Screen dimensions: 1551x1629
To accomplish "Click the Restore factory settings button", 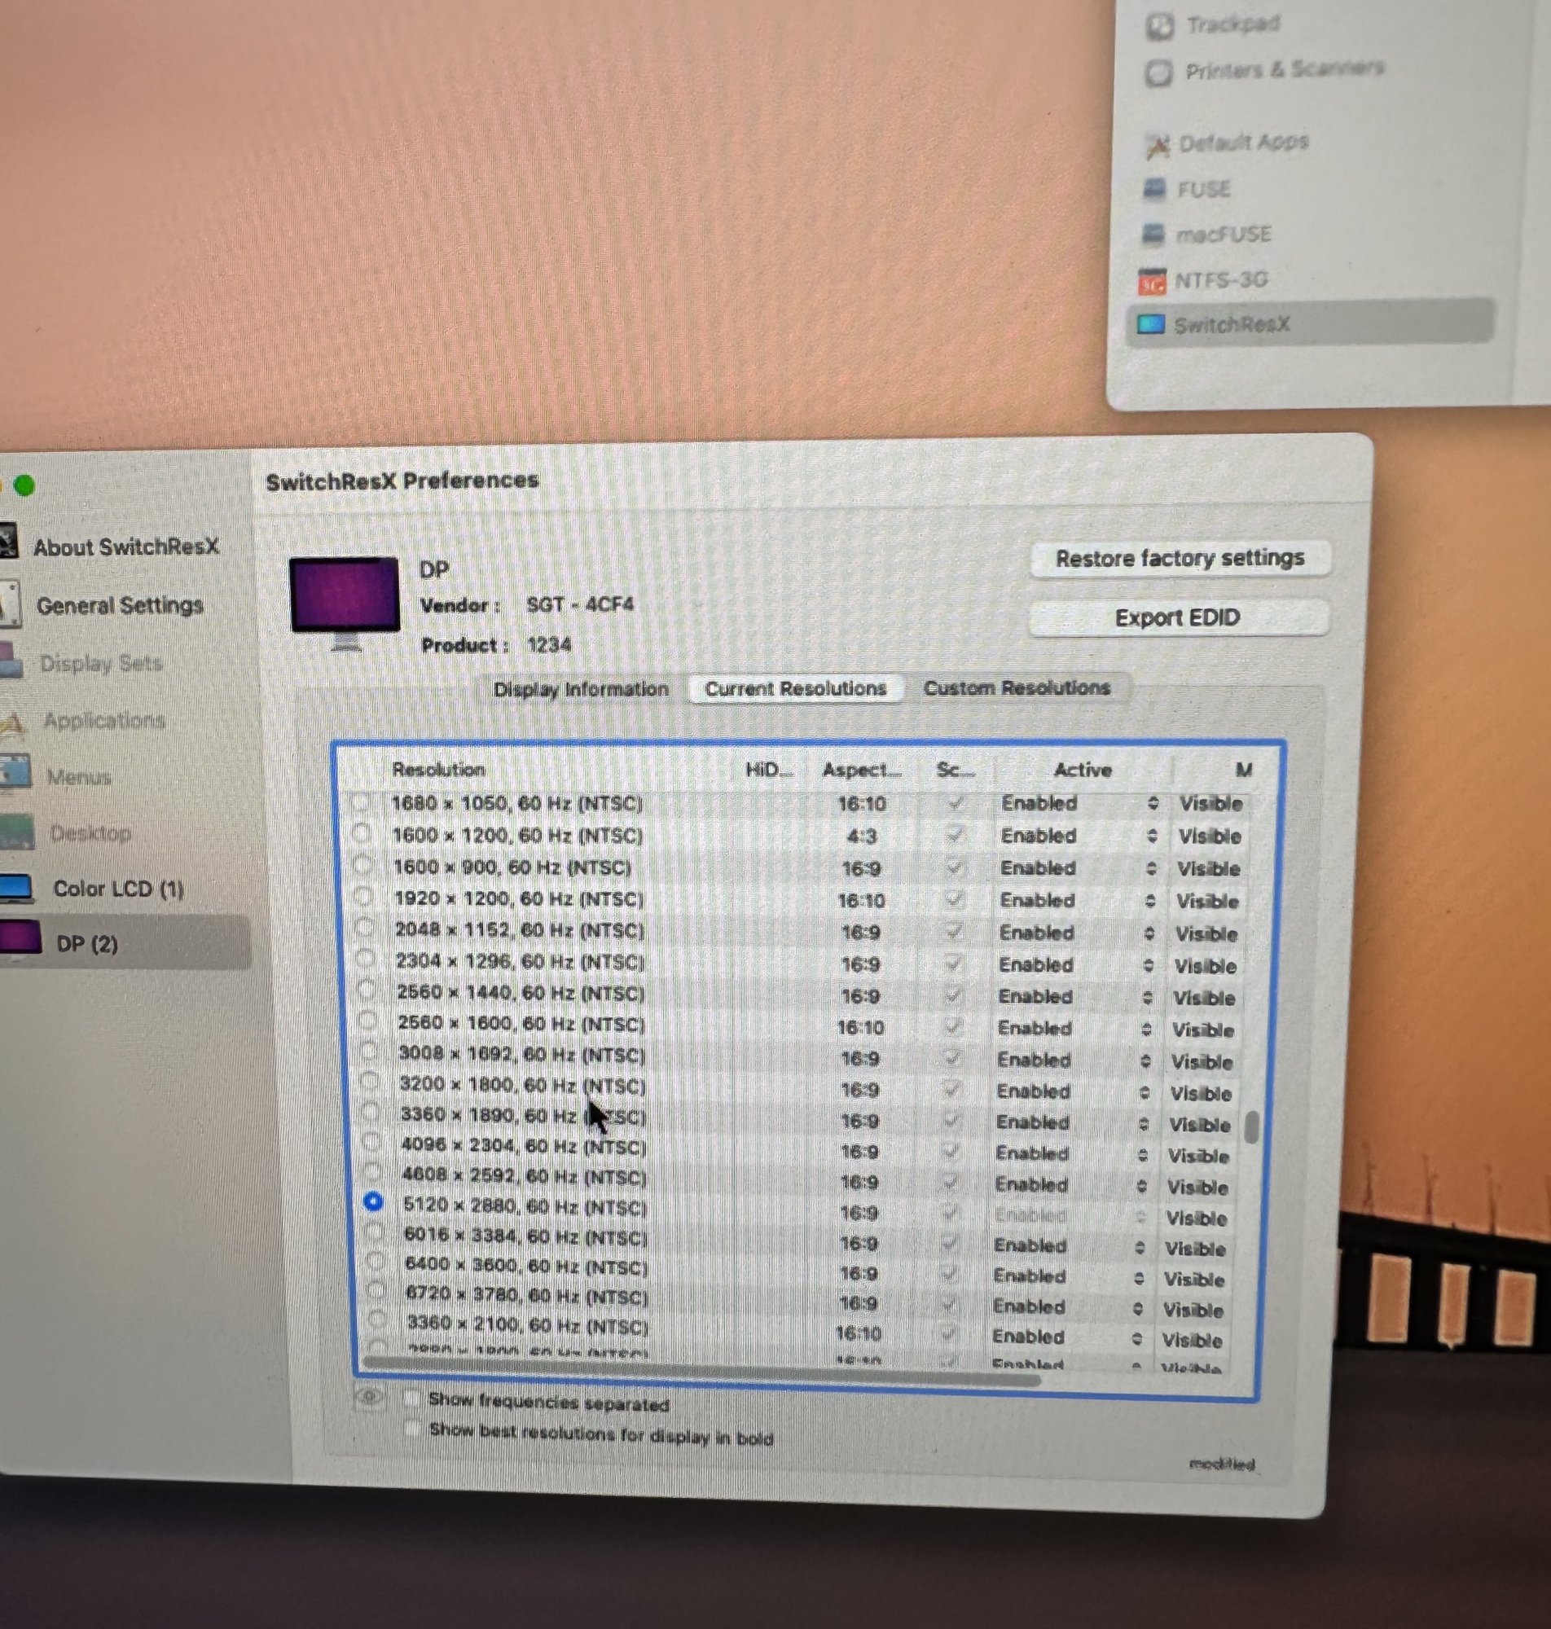I will (1180, 559).
